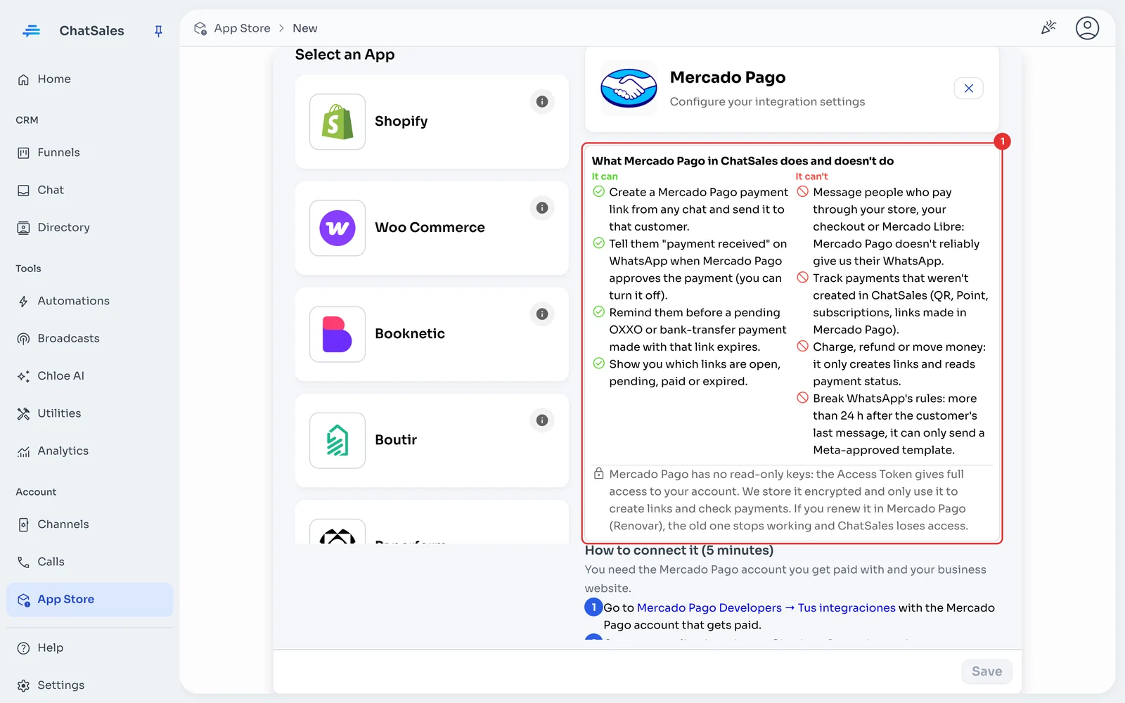
Task: Select App Store in the sidebar
Action: (x=89, y=600)
